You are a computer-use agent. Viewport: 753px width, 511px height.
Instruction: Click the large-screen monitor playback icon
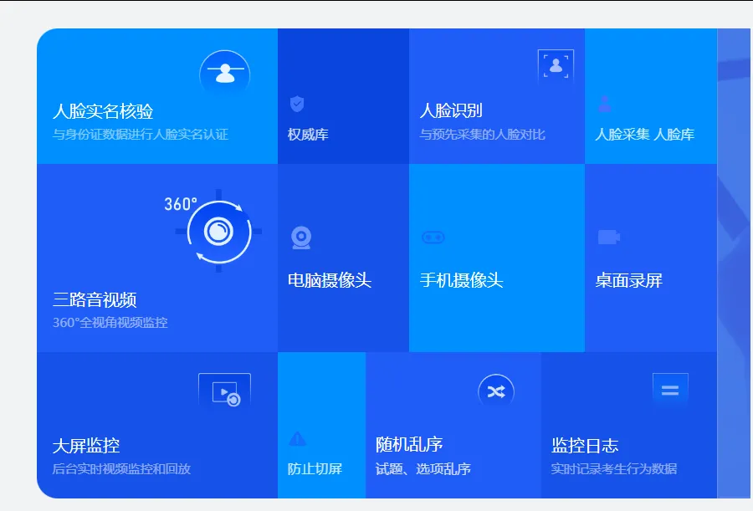tap(225, 392)
